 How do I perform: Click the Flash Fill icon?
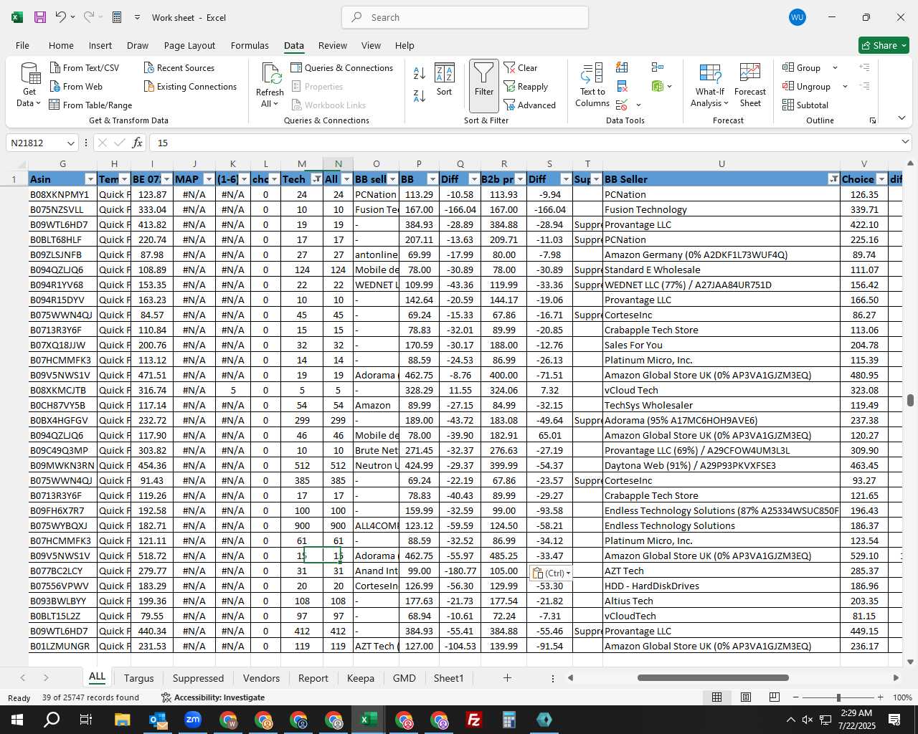click(x=623, y=67)
